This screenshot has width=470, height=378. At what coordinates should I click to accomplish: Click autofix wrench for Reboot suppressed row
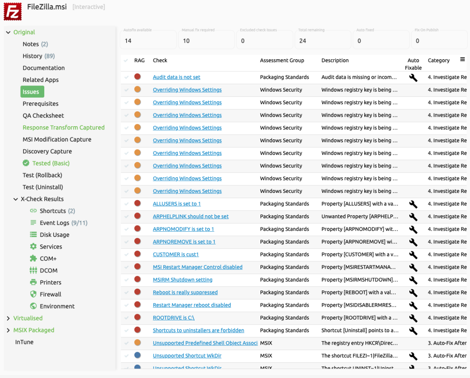pyautogui.click(x=413, y=293)
